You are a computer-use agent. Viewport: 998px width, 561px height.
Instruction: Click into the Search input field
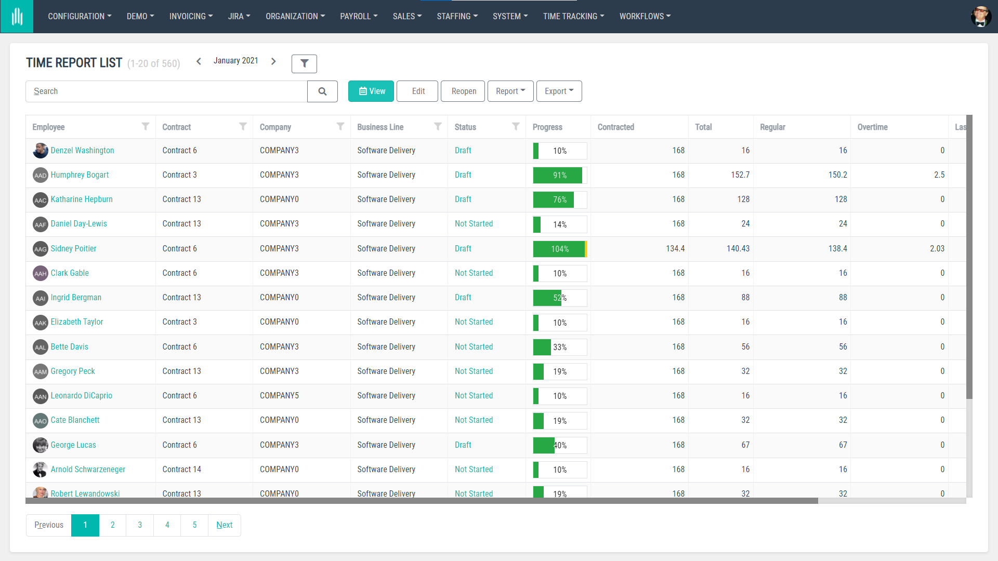click(x=166, y=91)
